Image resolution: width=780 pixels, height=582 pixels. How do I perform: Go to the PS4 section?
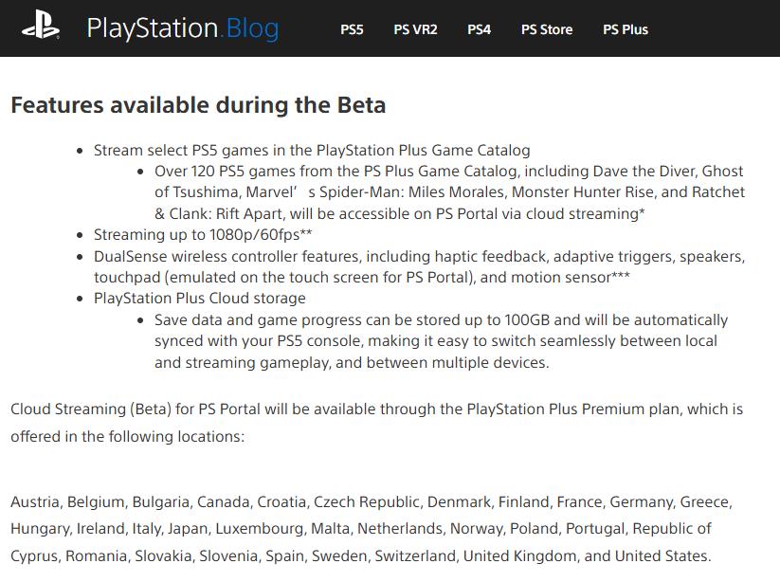pos(479,29)
